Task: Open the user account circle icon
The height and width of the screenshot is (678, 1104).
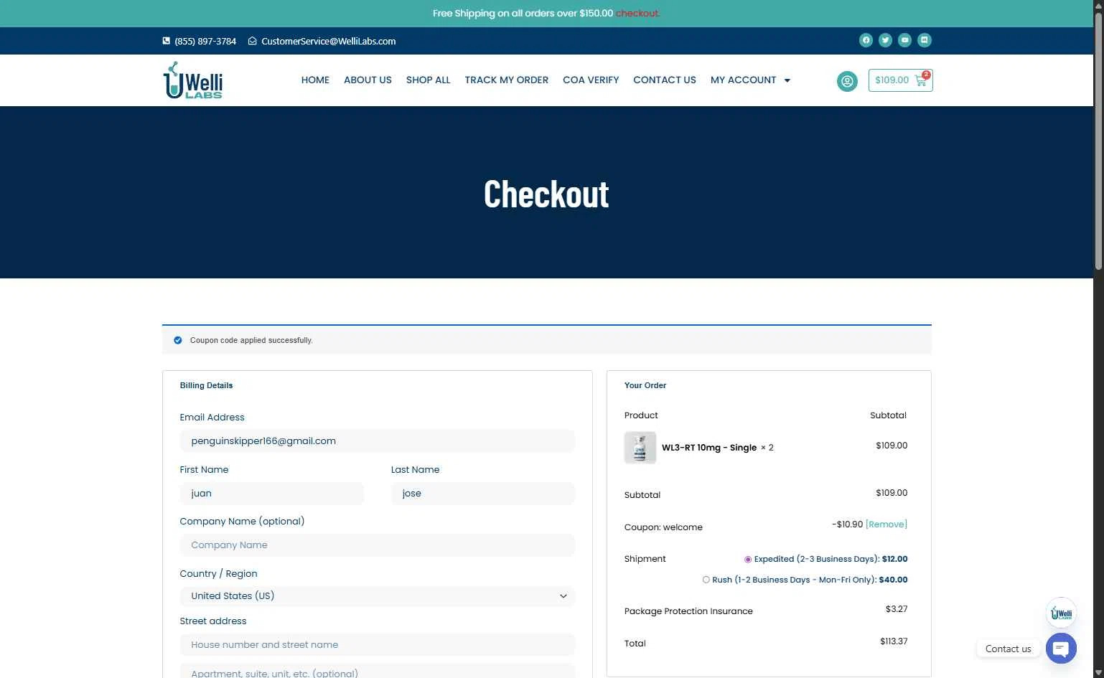Action: (847, 81)
